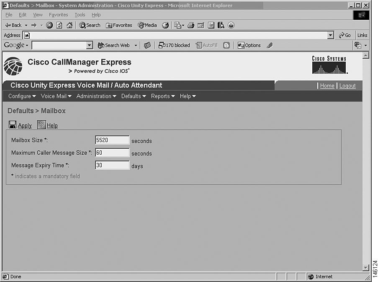Open Google toolbar Options
Screen dimensions: 378x282
(x=249, y=45)
